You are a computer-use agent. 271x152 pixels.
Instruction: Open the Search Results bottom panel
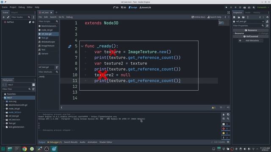click(71, 142)
